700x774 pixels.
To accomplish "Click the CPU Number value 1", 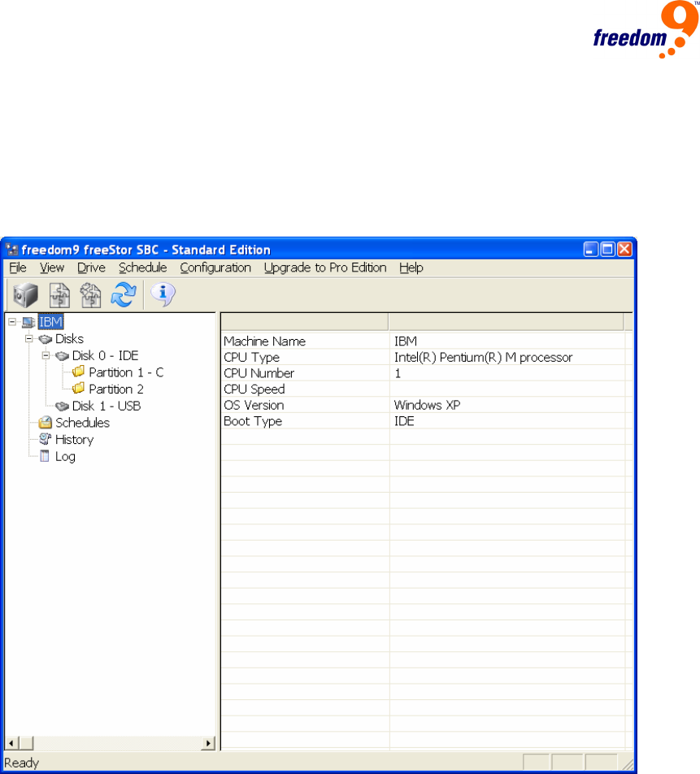I will point(398,373).
